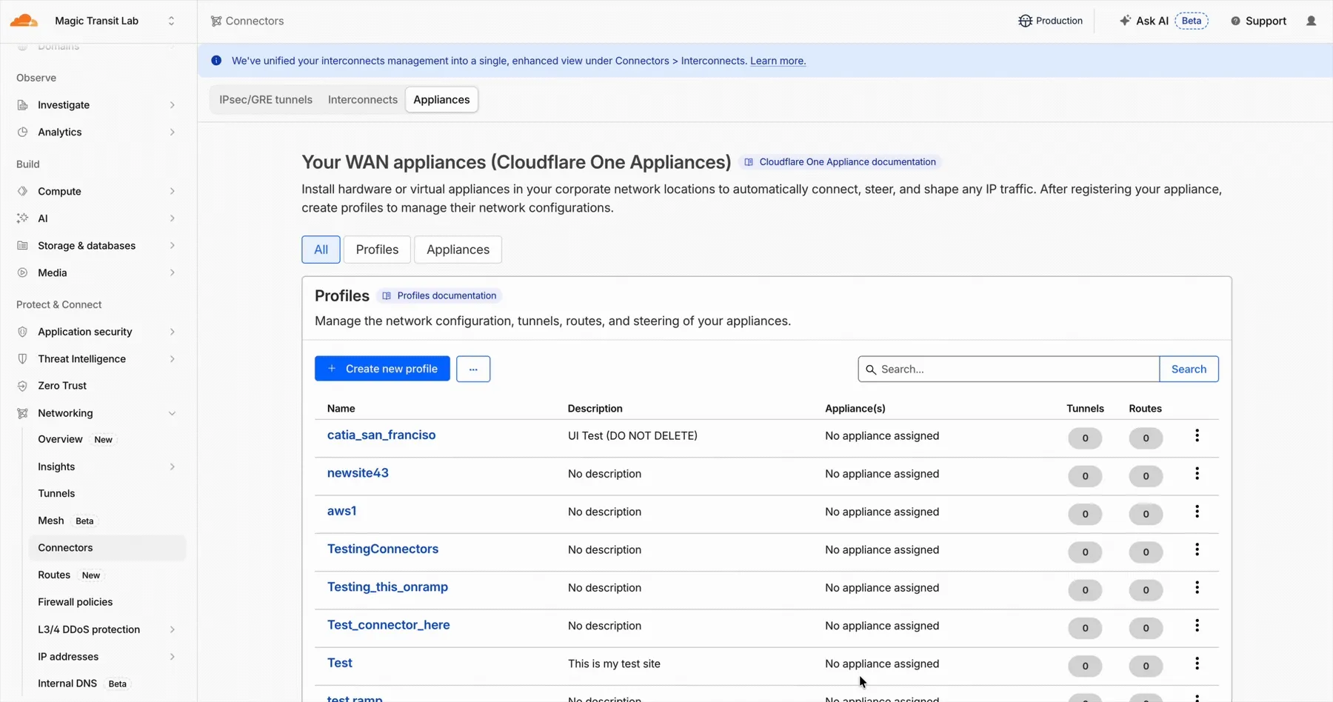Image resolution: width=1333 pixels, height=702 pixels.
Task: Click the profile Search input field
Action: [x=1009, y=369]
